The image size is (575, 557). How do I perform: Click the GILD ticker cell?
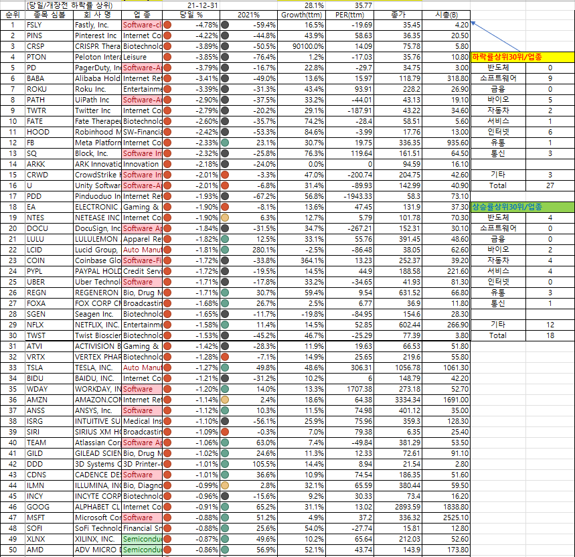49,453
